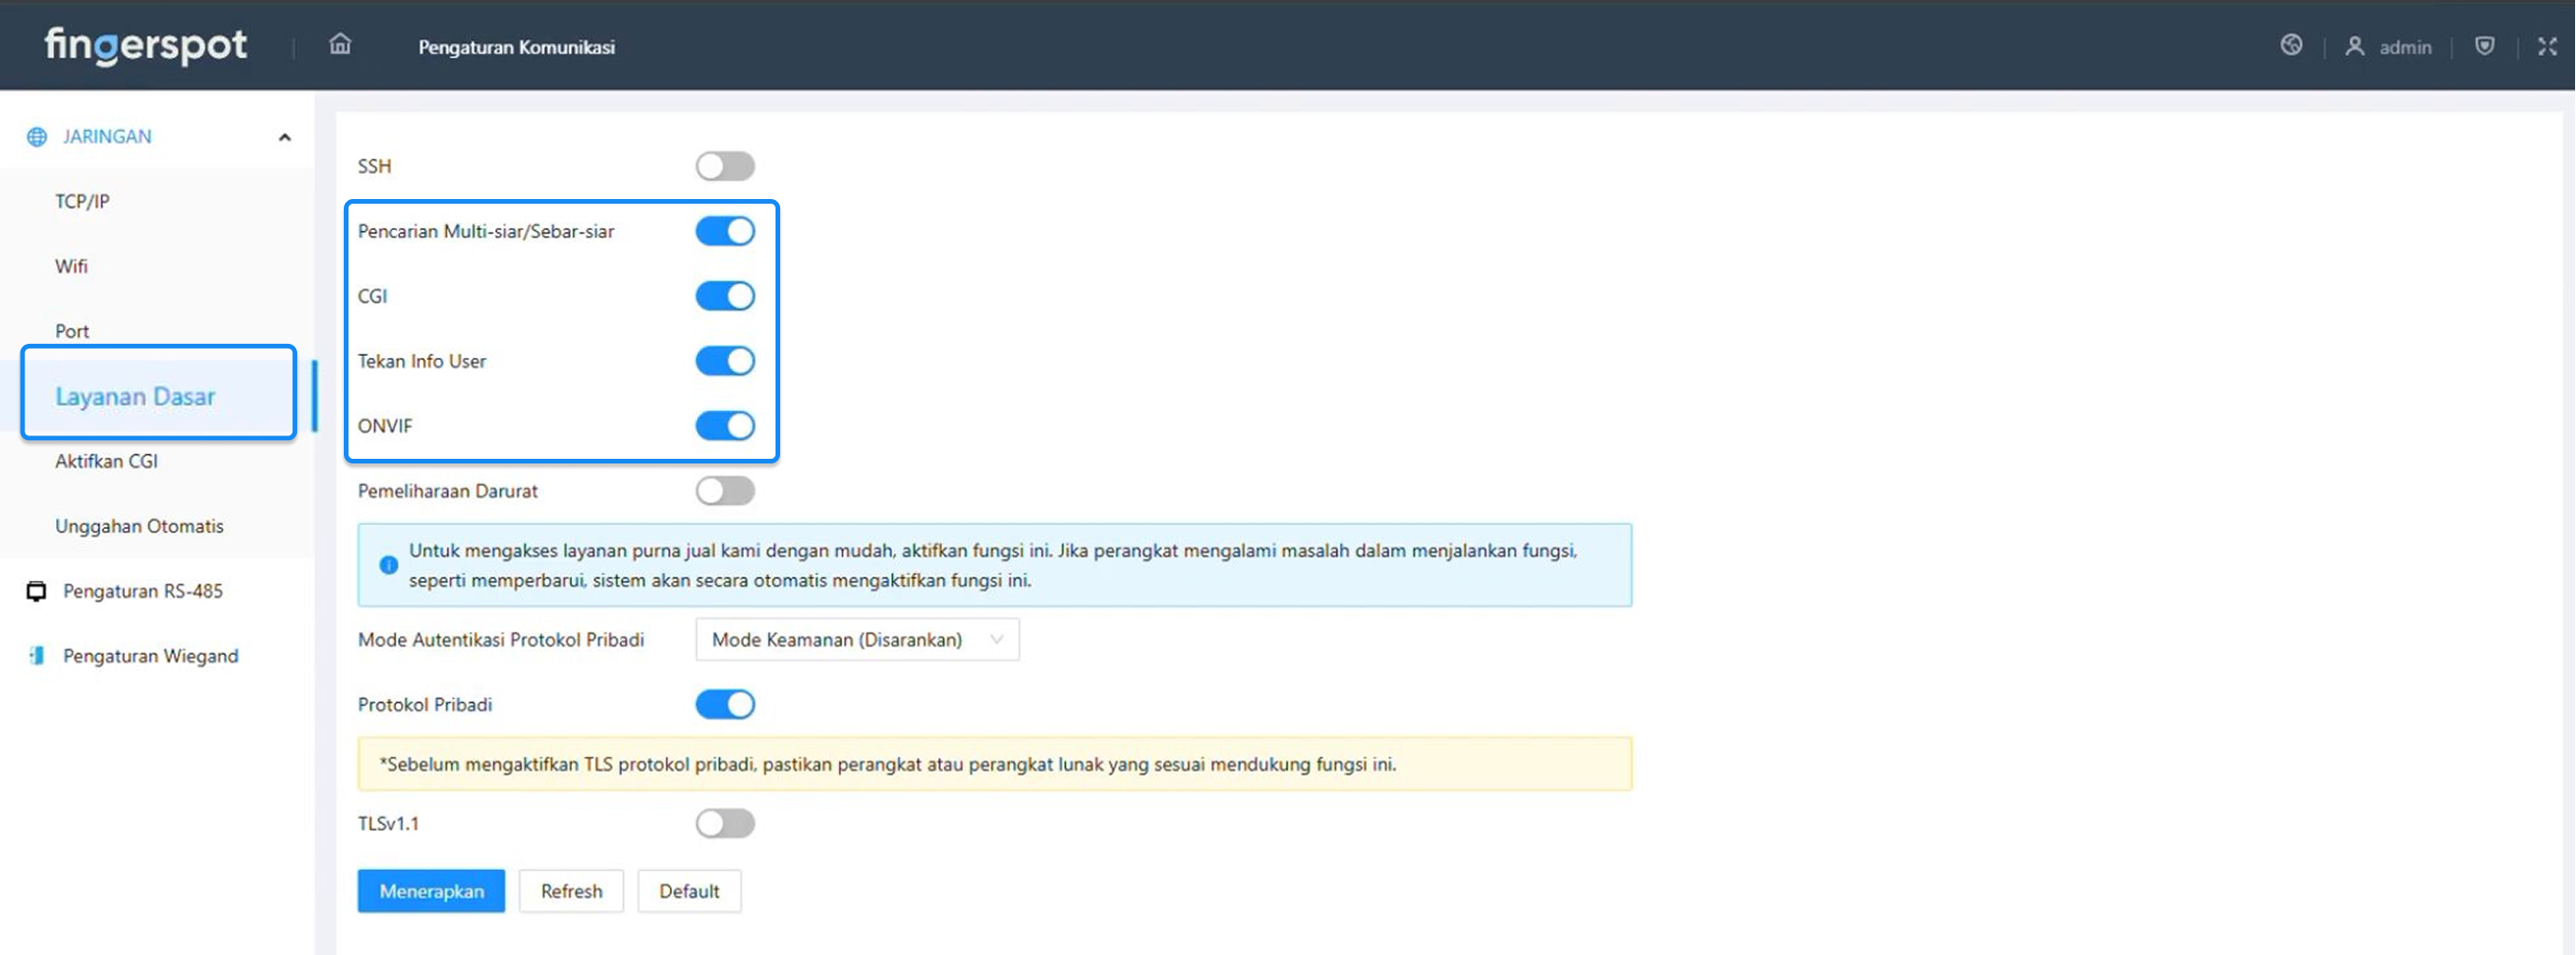
Task: Toggle off Protokol Pribadi switch
Action: (725, 705)
